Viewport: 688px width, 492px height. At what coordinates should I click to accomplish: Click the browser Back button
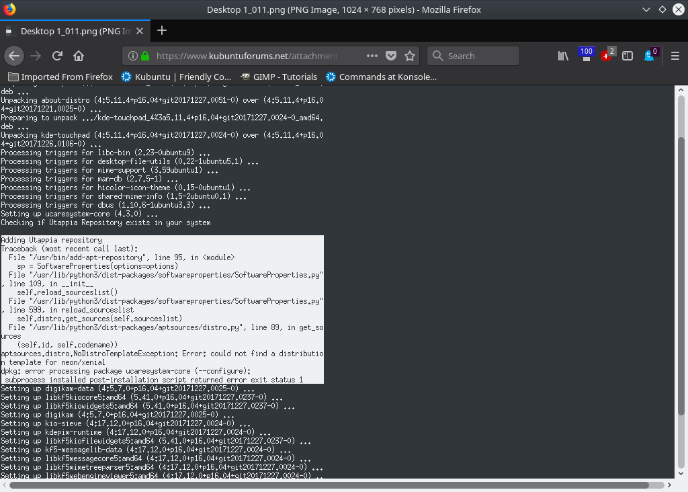(x=14, y=56)
